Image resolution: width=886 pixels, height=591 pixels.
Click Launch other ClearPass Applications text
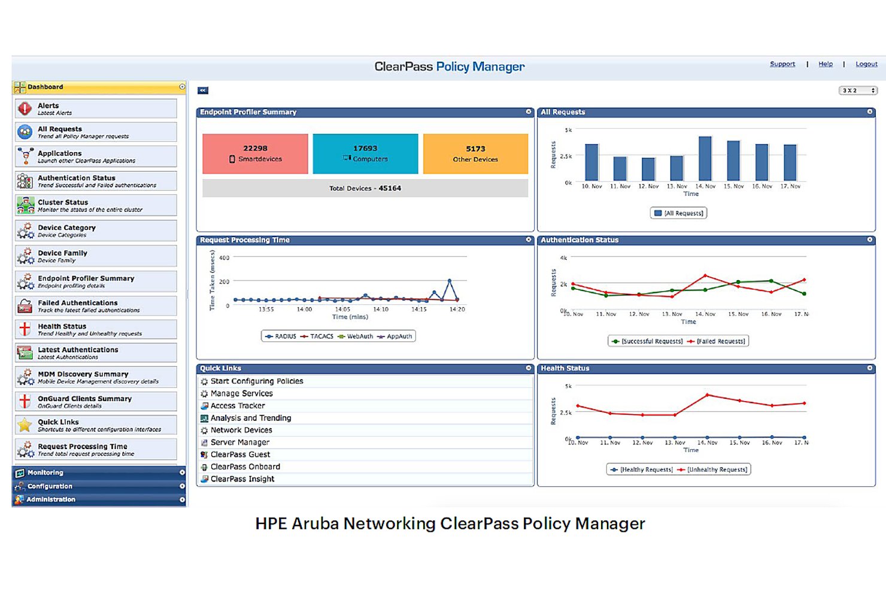87,161
